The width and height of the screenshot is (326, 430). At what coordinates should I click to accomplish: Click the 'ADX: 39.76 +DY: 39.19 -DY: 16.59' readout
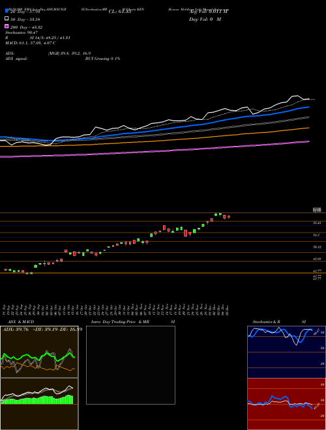pos(42,330)
